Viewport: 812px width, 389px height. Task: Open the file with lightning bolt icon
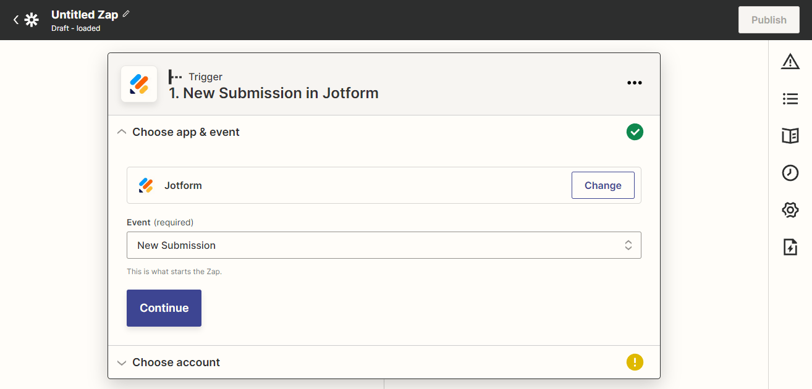(x=790, y=247)
